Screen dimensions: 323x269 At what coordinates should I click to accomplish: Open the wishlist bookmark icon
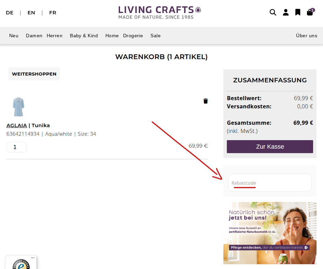298,13
